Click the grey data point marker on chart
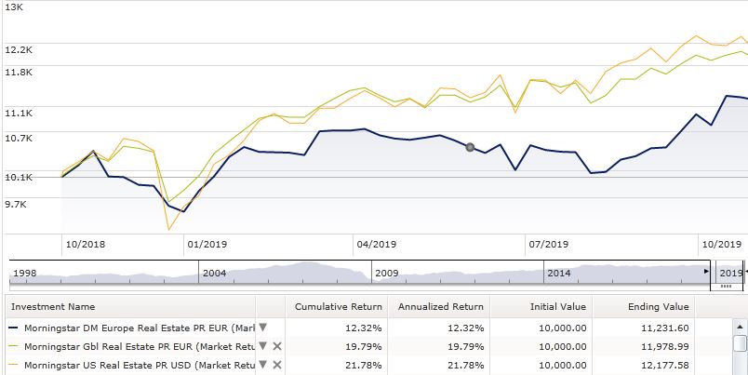The height and width of the screenshot is (375, 748). click(470, 147)
